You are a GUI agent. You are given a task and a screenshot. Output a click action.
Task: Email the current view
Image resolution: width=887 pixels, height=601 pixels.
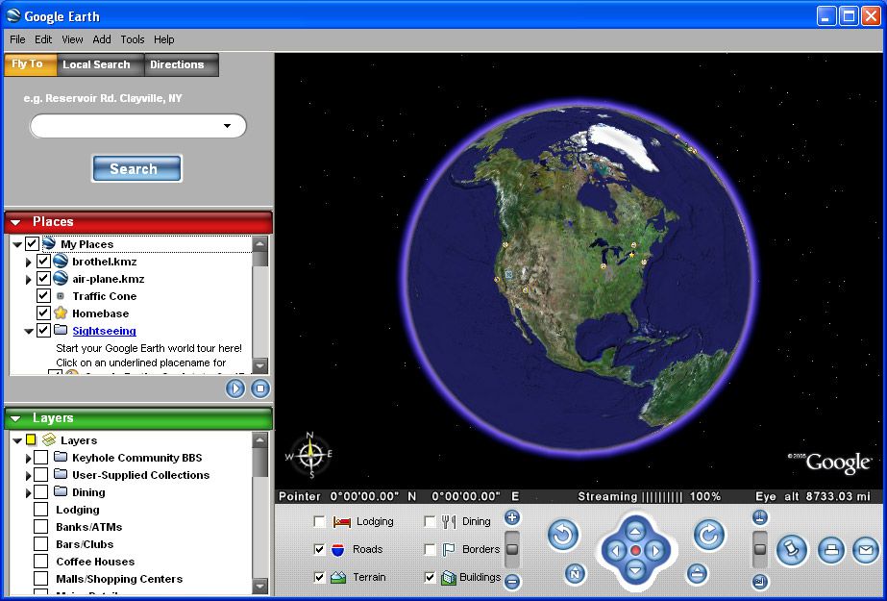pyautogui.click(x=865, y=550)
